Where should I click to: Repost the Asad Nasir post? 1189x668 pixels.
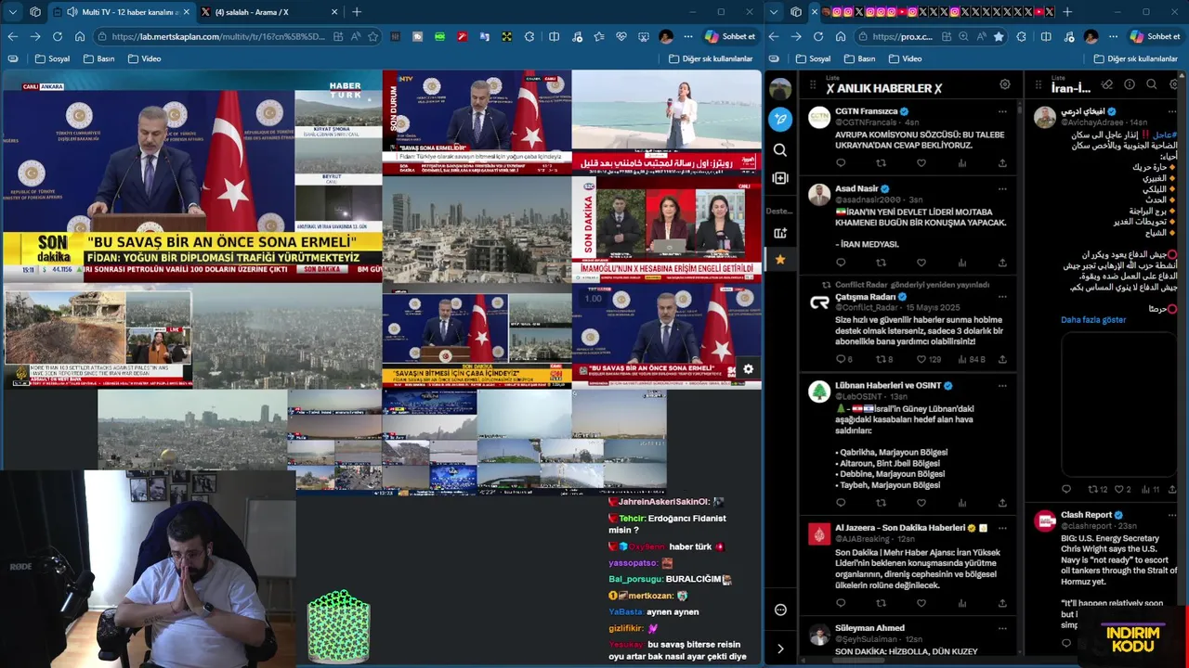[881, 263]
